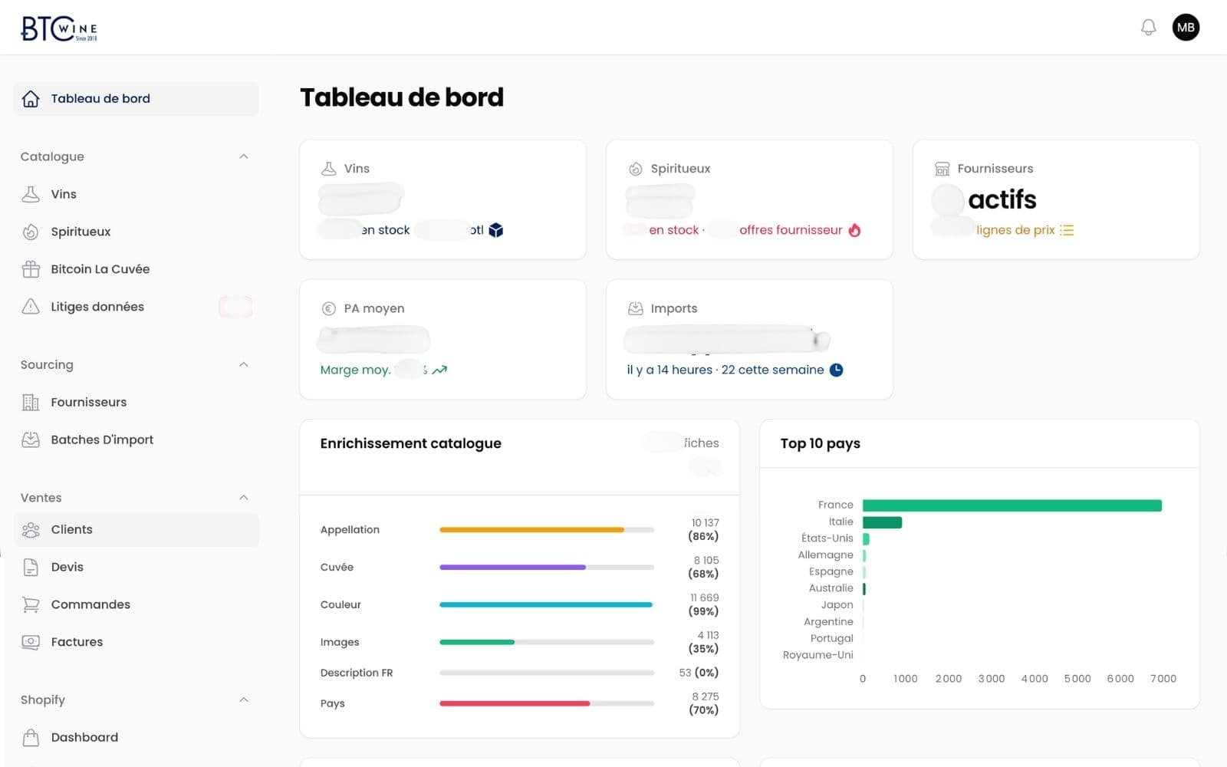Open Batches D'import page
The height and width of the screenshot is (767, 1227).
pos(136,439)
